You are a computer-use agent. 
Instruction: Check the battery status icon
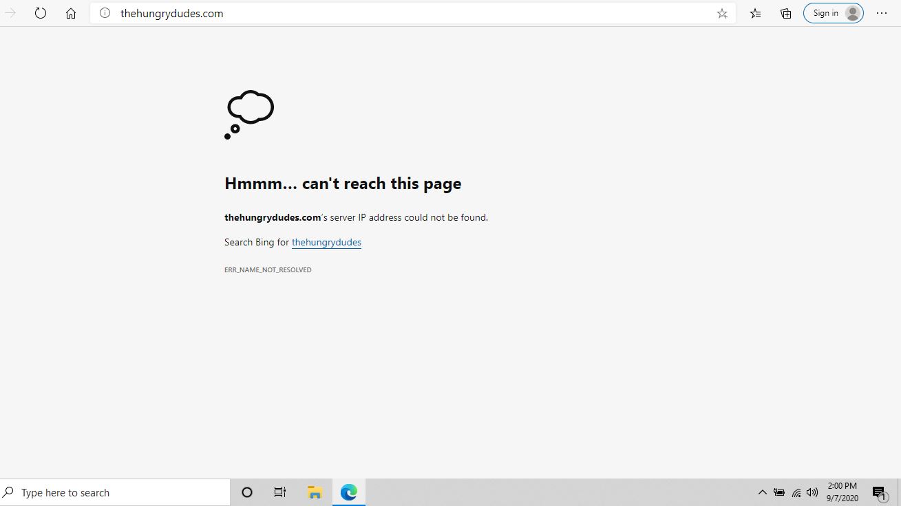779,492
